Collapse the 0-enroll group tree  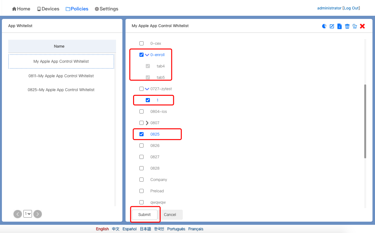(x=147, y=55)
